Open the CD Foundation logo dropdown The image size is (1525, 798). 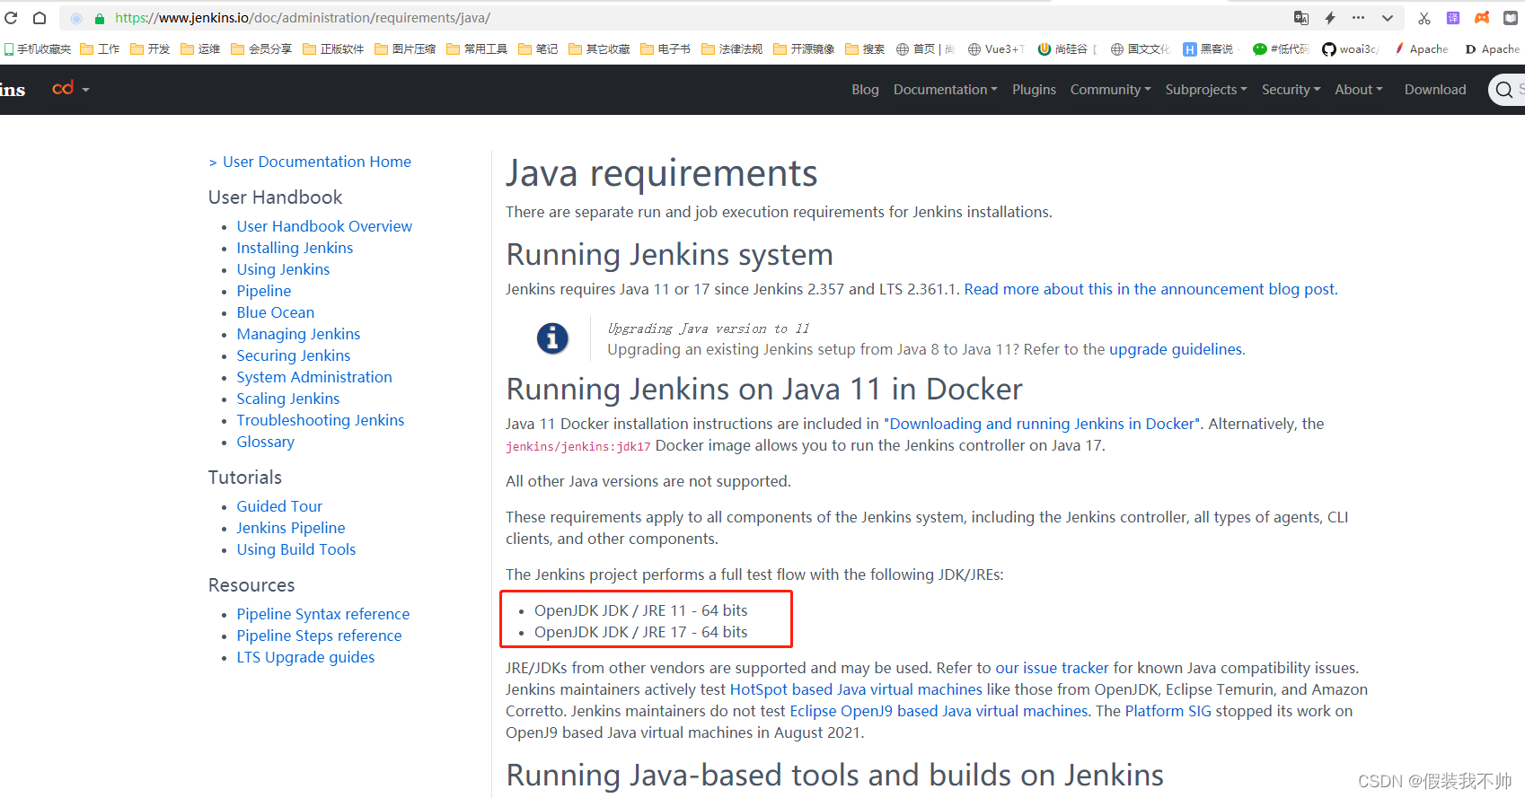(x=71, y=89)
